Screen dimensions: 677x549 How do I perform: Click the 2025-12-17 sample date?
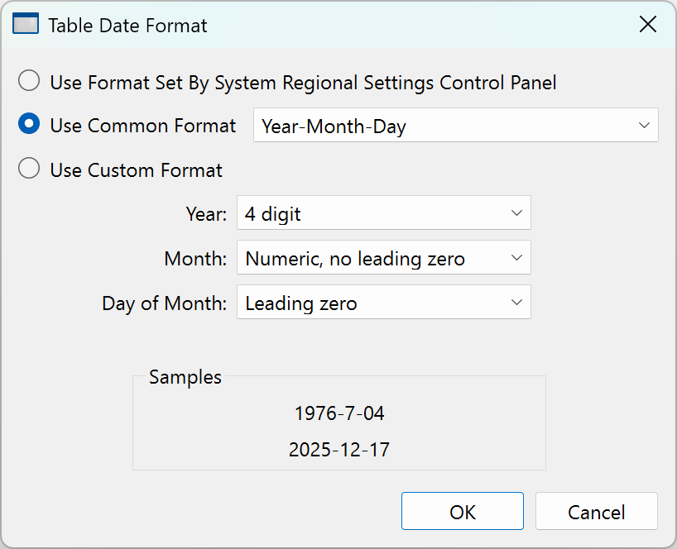[x=339, y=450]
